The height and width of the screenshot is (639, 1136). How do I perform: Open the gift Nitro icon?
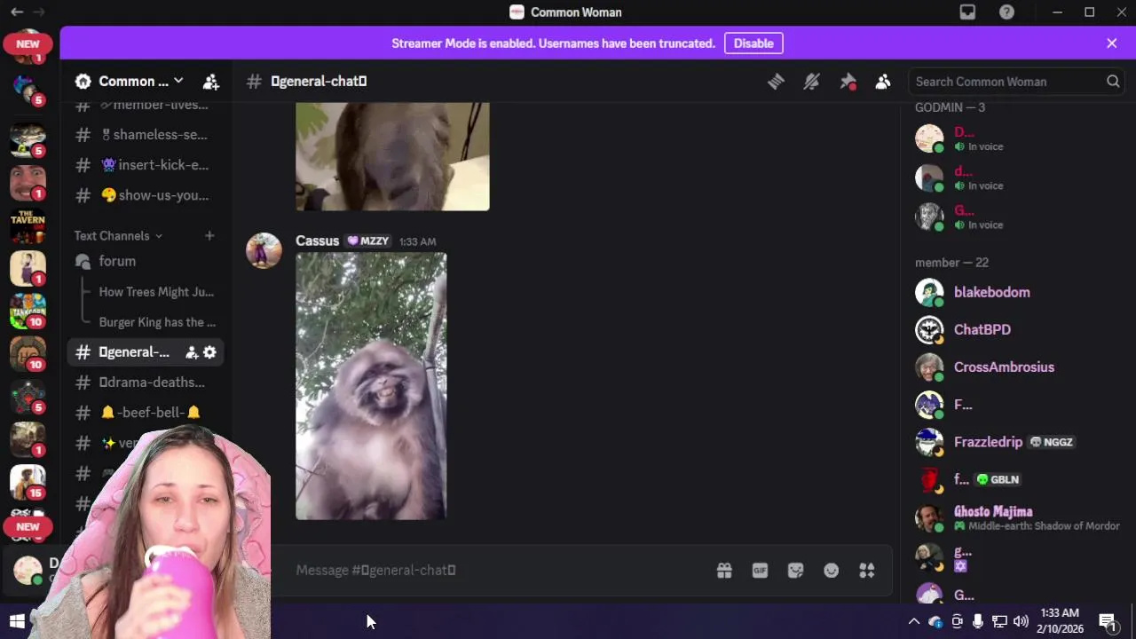(724, 571)
